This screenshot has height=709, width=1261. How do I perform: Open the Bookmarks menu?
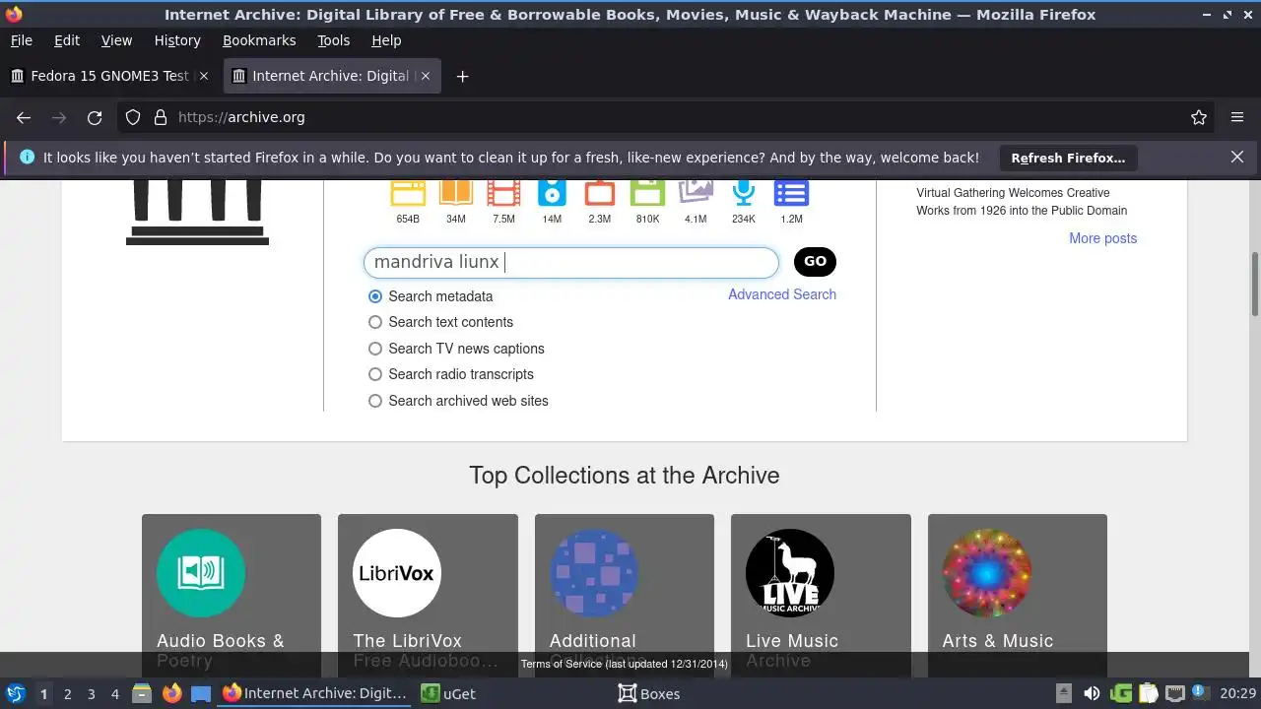259,40
